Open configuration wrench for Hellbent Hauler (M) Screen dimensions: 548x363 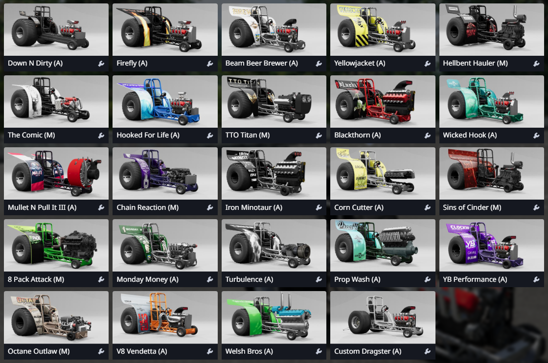pos(536,64)
